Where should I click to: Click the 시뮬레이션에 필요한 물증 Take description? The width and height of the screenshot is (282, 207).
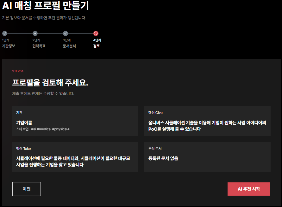73,162
